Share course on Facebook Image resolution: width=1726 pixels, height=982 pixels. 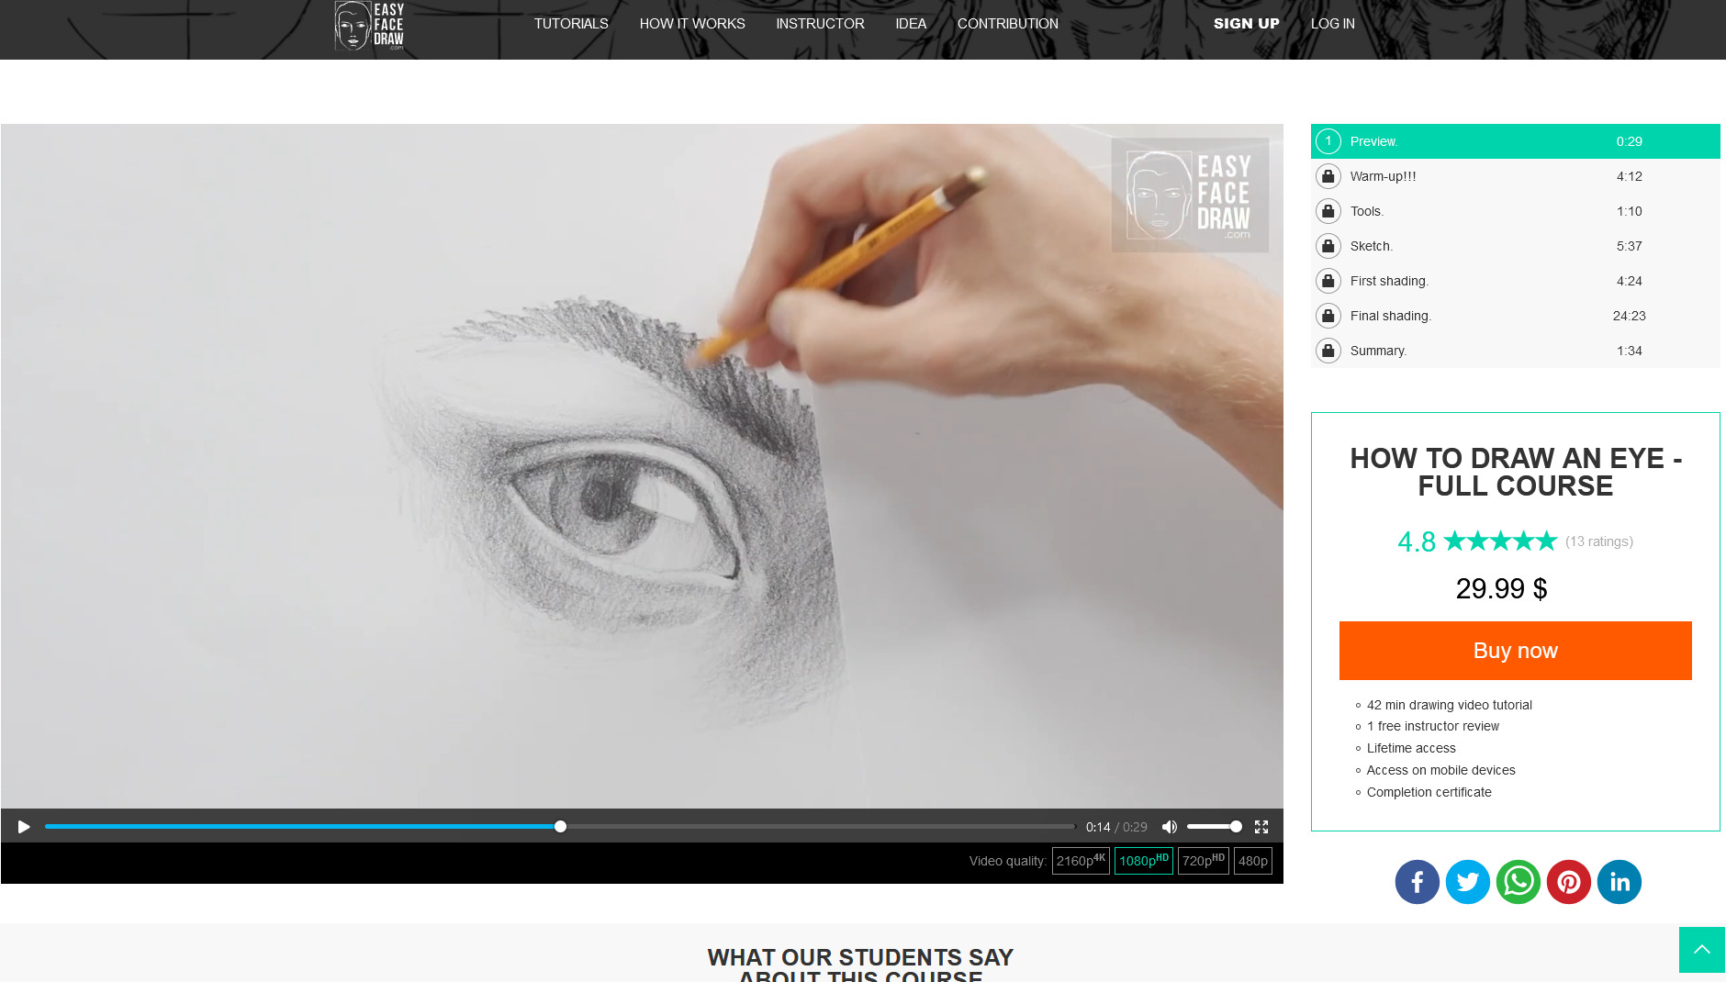point(1417,882)
